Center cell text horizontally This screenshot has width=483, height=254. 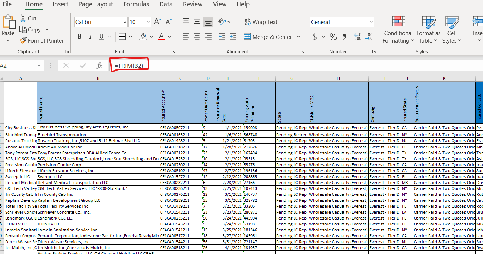(x=197, y=37)
